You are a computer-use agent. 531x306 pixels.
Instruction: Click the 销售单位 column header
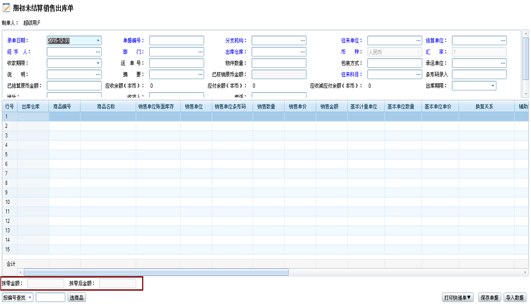pyautogui.click(x=196, y=107)
